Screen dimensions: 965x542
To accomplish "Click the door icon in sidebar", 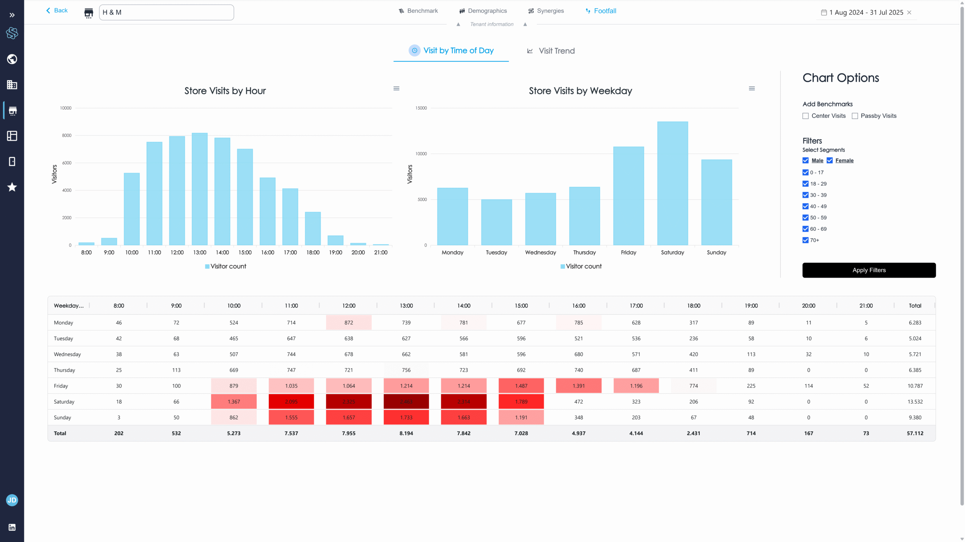I will (12, 161).
